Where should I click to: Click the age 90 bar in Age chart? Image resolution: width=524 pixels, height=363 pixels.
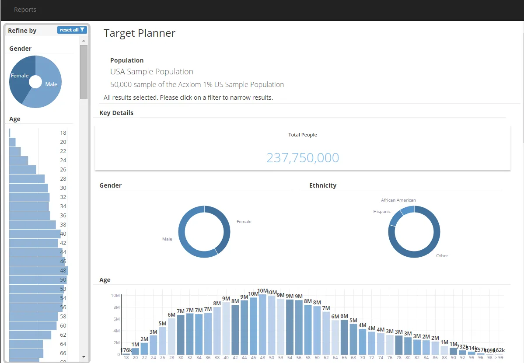click(x=453, y=351)
